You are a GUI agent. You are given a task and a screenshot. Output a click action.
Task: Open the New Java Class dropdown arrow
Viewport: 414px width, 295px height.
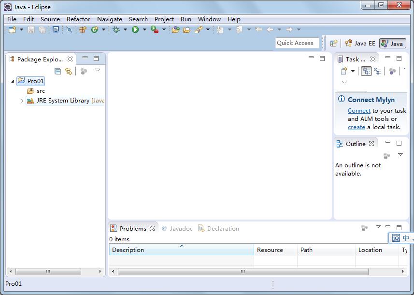pyautogui.click(x=104, y=29)
